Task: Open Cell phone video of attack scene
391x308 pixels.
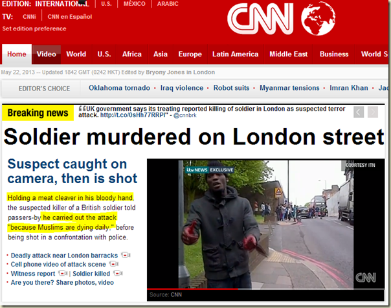Action: [x=58, y=264]
